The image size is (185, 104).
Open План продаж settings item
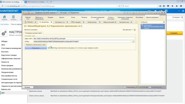7,65
